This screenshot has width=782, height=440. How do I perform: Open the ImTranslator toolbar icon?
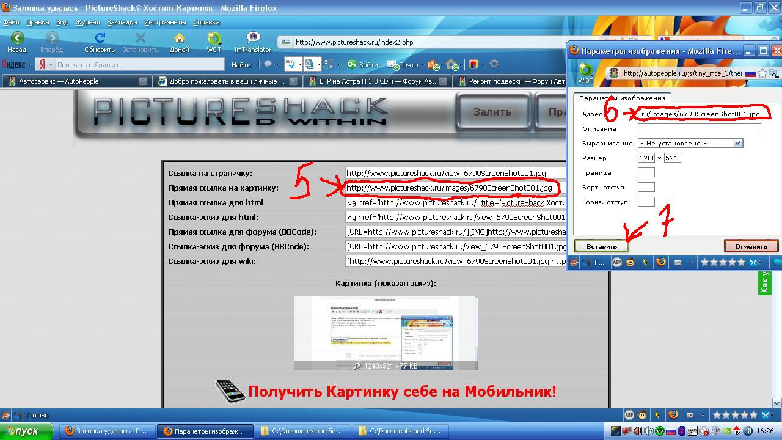(x=252, y=42)
